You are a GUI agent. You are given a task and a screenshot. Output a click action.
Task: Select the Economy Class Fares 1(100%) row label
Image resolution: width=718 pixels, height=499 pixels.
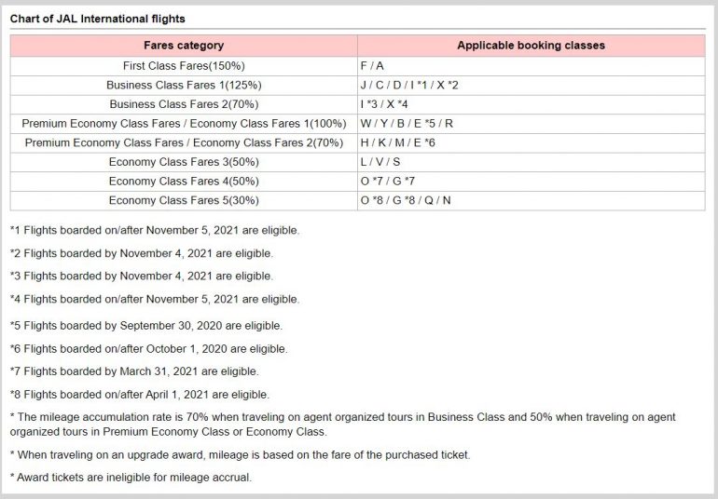coord(184,123)
